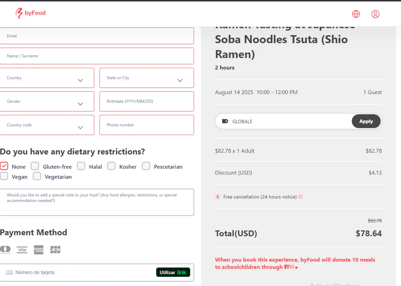Click the '$82.78 x 1 Adult' line

click(235, 151)
